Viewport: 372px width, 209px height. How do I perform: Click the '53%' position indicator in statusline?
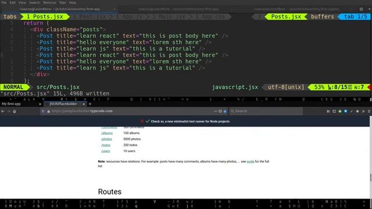click(x=319, y=87)
